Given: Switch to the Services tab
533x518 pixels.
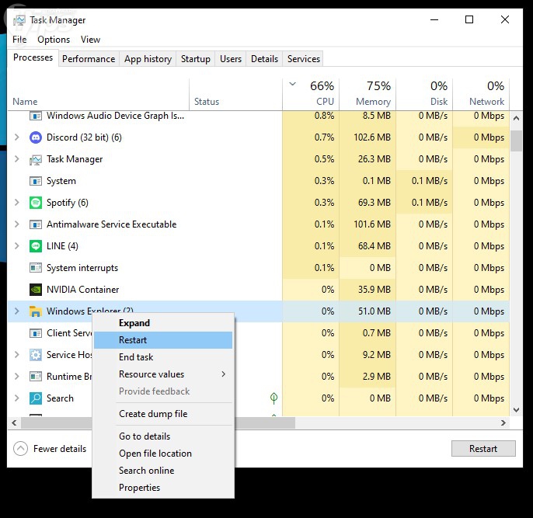Looking at the screenshot, I should [x=304, y=59].
